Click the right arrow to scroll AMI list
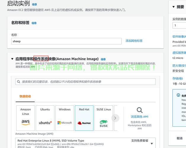 [x=115, y=118]
